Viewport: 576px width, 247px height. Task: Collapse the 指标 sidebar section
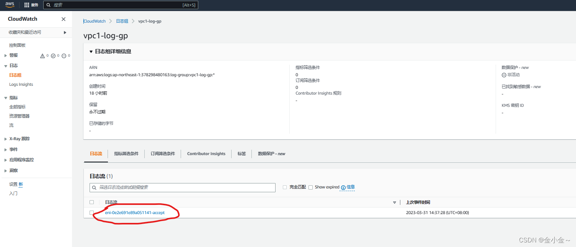click(x=6, y=98)
